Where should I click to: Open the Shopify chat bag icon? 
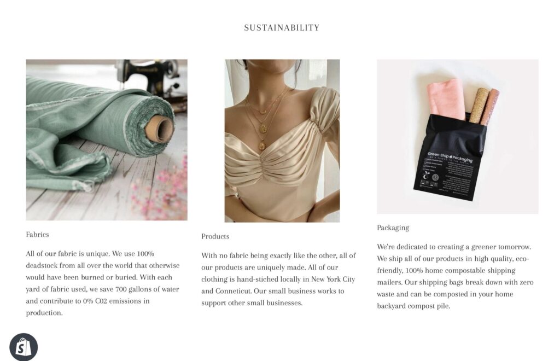(x=24, y=347)
